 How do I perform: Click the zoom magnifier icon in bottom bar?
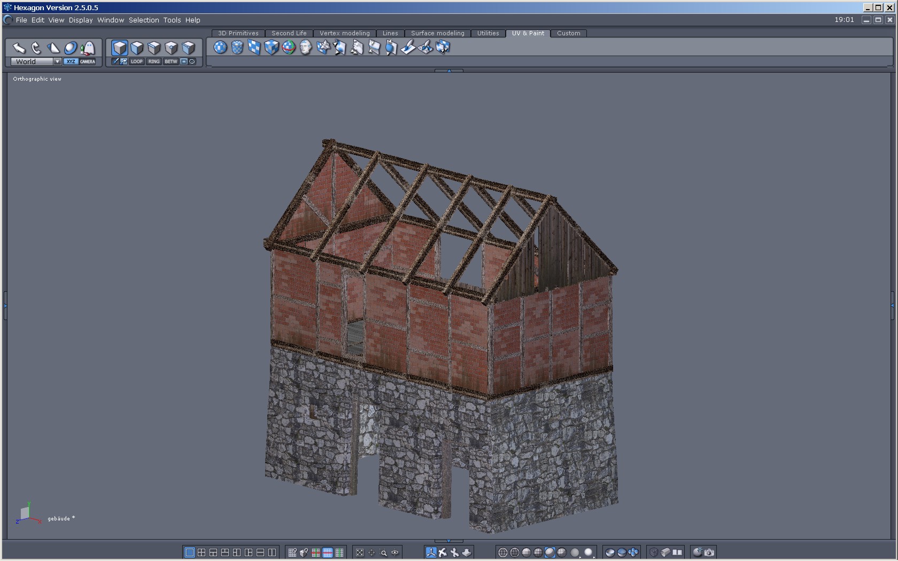383,552
